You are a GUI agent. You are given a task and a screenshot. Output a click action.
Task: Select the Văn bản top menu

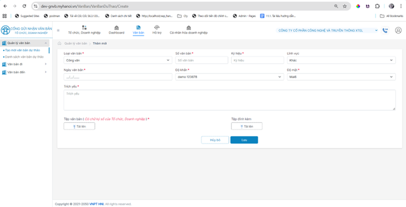(138, 30)
